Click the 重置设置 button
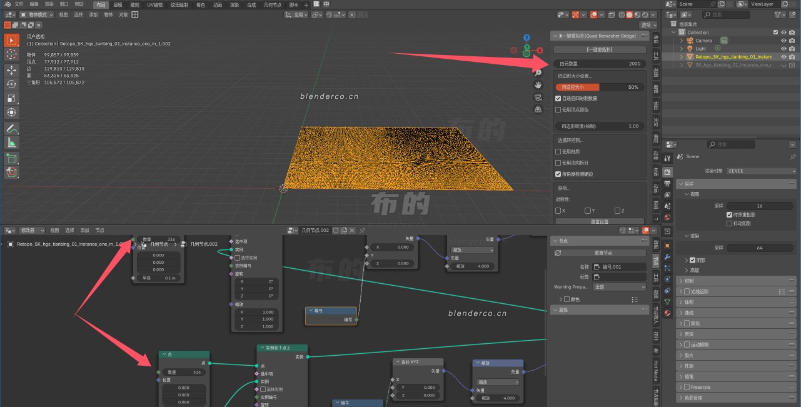The width and height of the screenshot is (801, 407). pos(600,221)
